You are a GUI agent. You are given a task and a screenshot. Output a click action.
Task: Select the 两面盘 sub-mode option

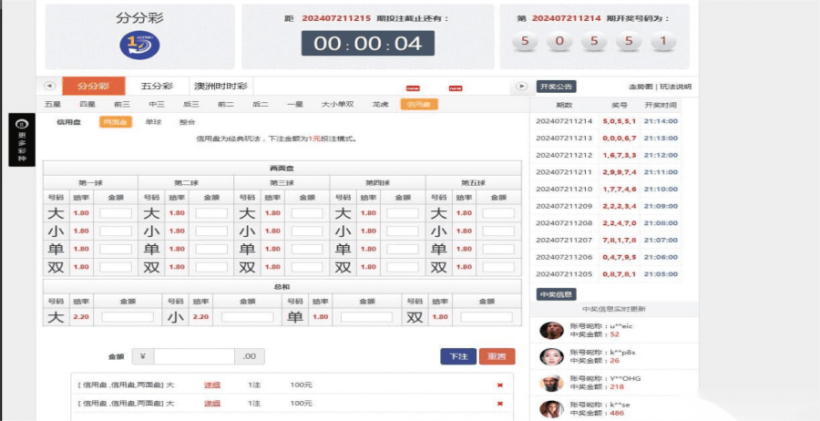[x=115, y=122]
